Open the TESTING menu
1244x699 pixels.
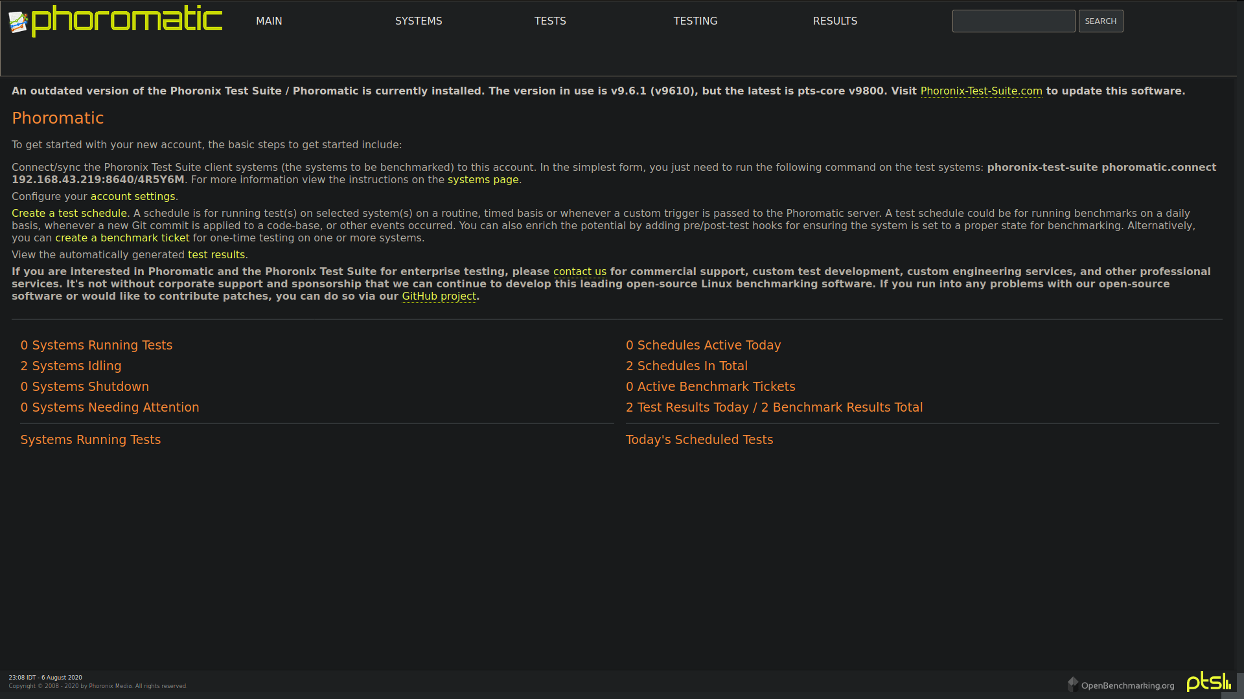(x=695, y=21)
